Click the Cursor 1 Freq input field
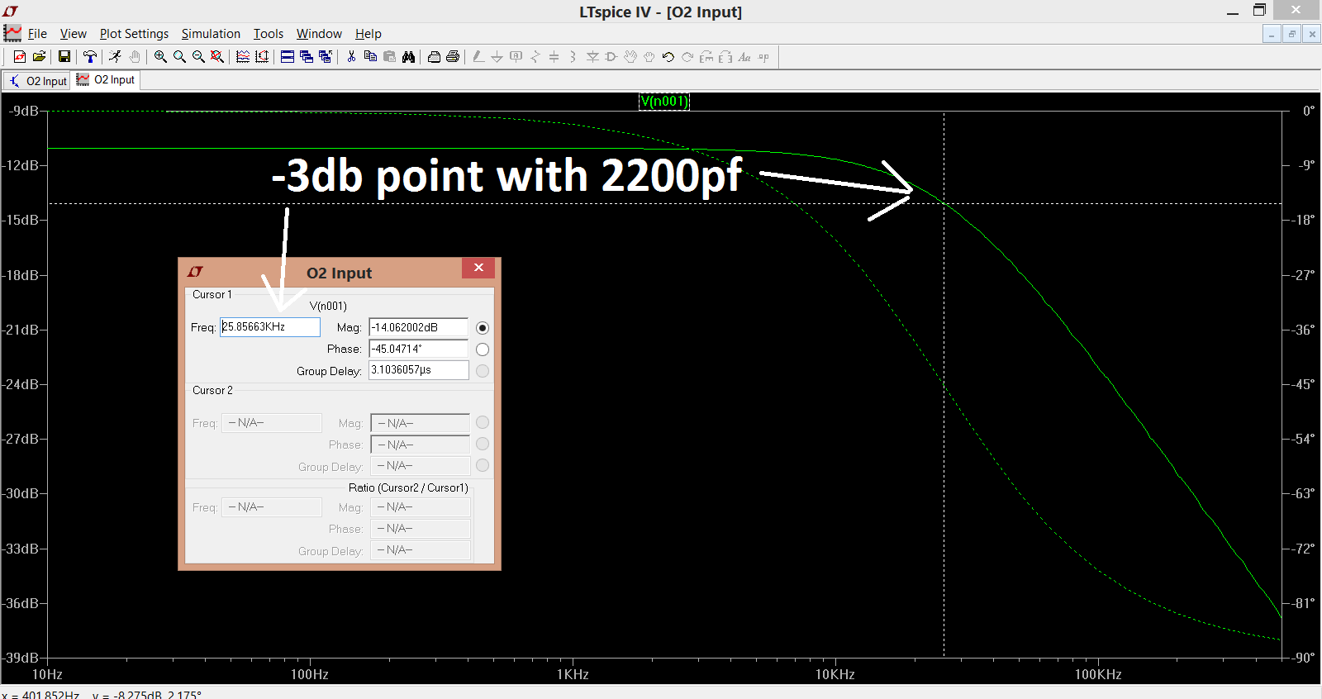Viewport: 1322px width, 699px height. click(x=270, y=327)
